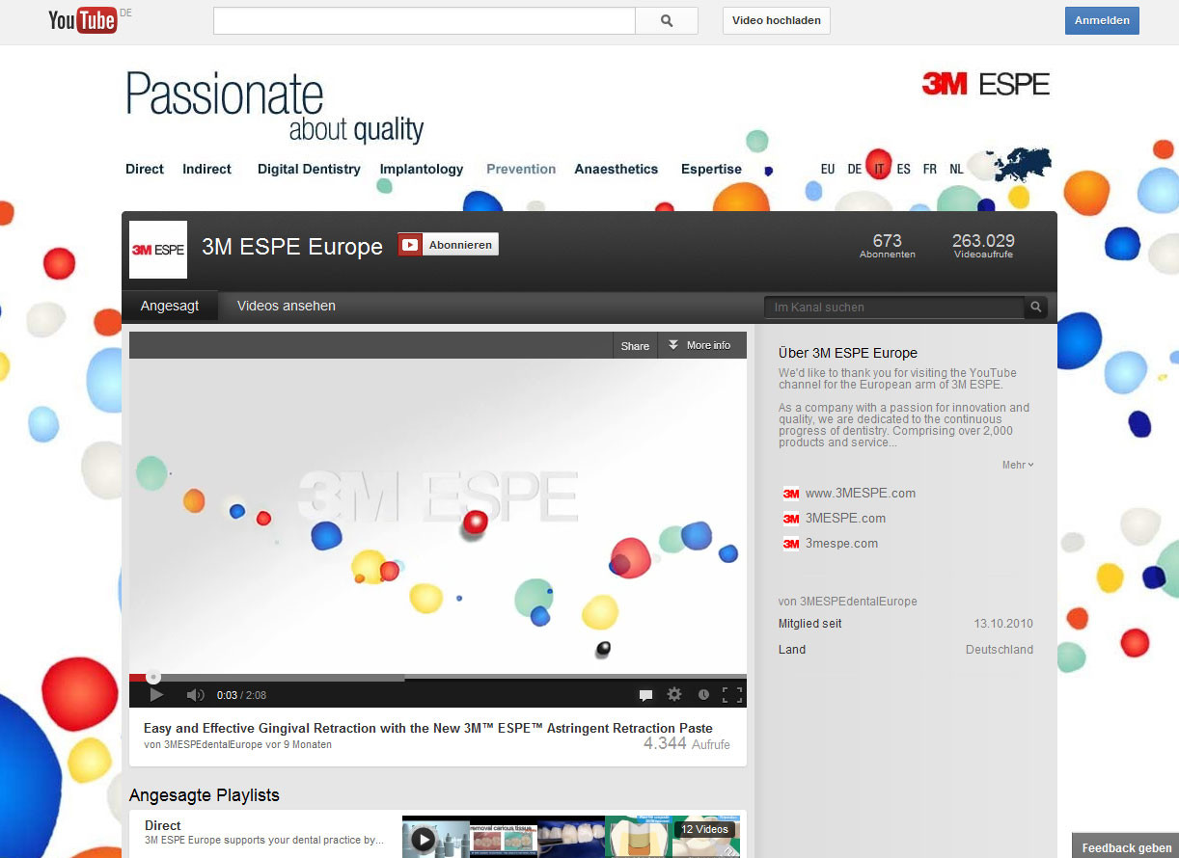The image size is (1179, 858).
Task: Click the Angesagte Playlists heading
Action: coord(205,795)
